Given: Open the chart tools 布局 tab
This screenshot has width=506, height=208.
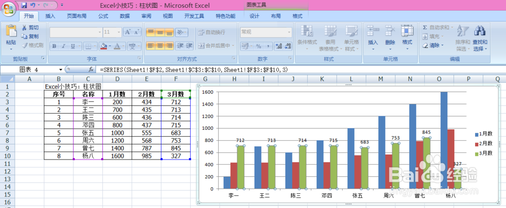Looking at the screenshot, I should click(276, 16).
